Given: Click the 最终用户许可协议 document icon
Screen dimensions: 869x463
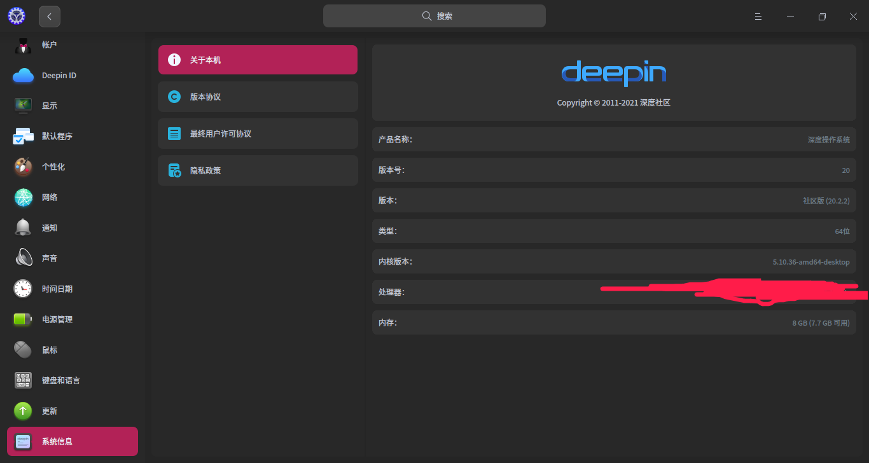Looking at the screenshot, I should click(x=174, y=134).
